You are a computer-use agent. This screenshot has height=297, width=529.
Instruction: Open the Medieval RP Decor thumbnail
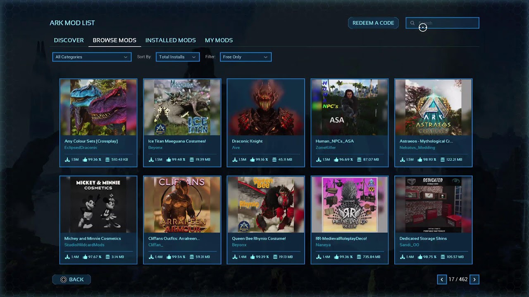click(x=350, y=205)
